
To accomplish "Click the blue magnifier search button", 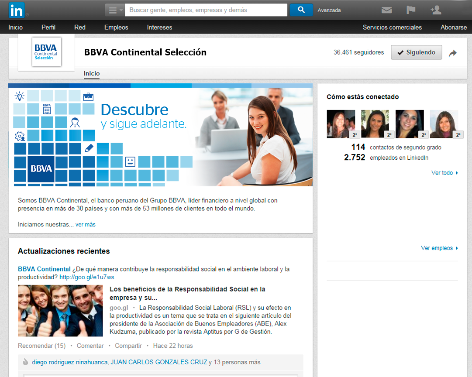I will pos(301,10).
